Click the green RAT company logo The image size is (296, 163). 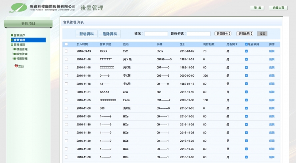pyautogui.click(x=19, y=8)
